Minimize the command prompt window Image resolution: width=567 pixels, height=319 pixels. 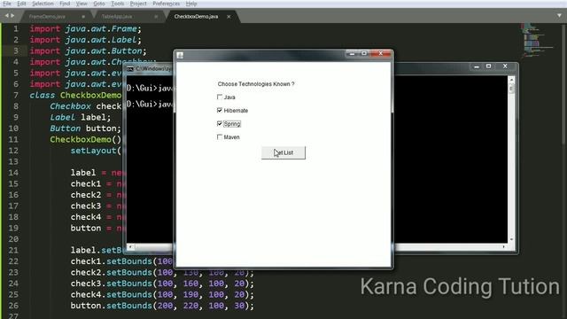[x=477, y=66]
